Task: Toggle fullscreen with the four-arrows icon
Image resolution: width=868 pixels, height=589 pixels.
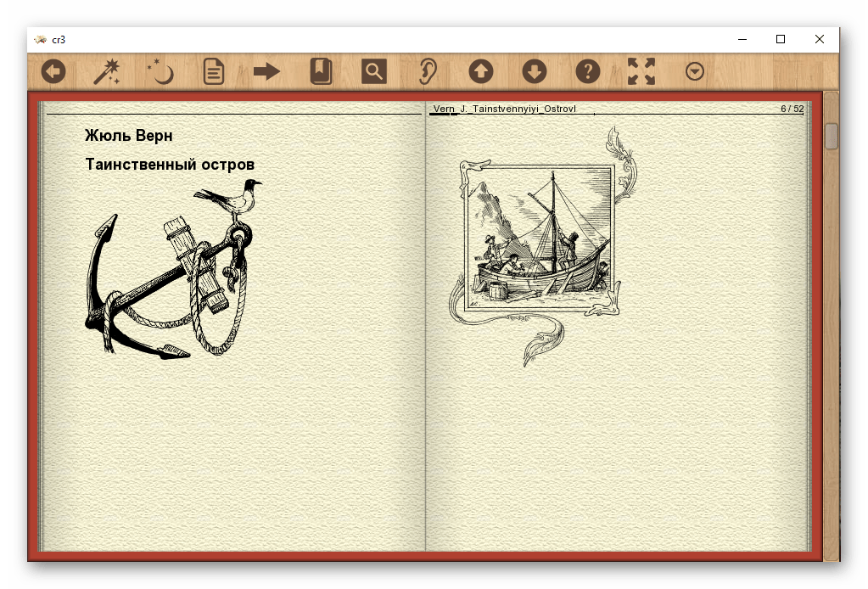Action: point(641,71)
